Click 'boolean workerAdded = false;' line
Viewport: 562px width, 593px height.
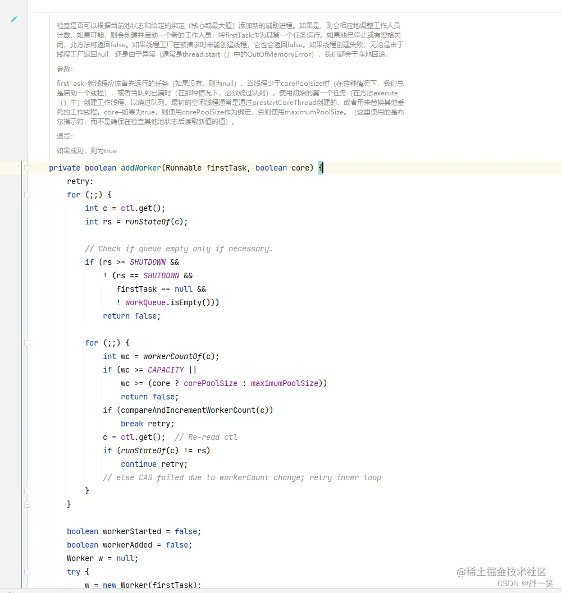point(130,545)
